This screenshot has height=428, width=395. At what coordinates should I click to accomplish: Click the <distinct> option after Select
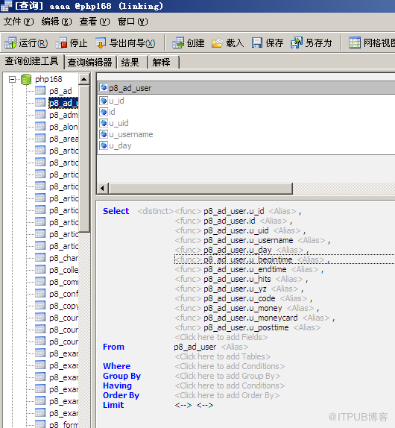(x=156, y=211)
